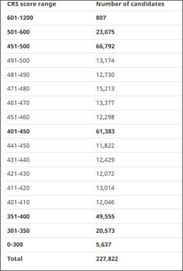Screen dimensions: 183x271
Task: Select the 0-300 score range label
Action: (x=15, y=245)
